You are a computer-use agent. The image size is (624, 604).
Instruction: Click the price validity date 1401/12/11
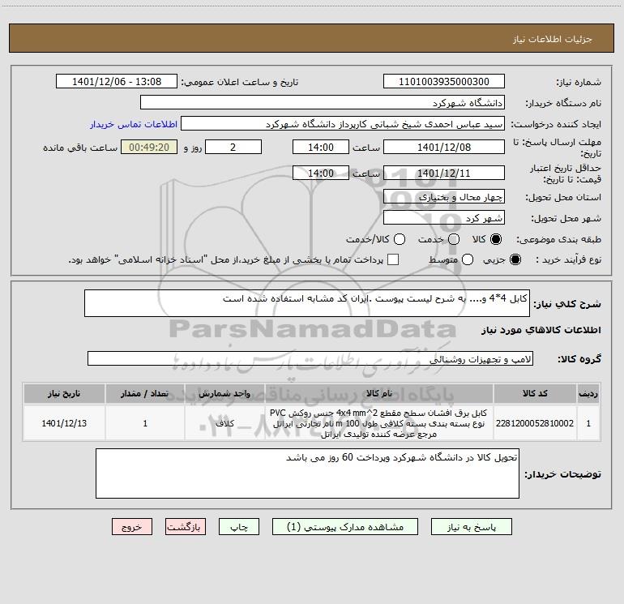(x=444, y=173)
